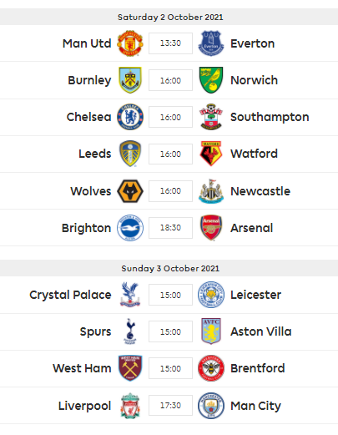Click the 18:30 Brighton v Arsenal time
Screen dimensions: 338x435
170,228
